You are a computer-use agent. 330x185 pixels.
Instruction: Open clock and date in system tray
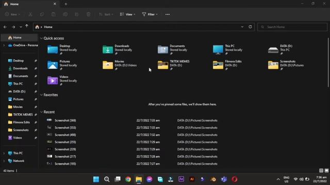pos(320,179)
